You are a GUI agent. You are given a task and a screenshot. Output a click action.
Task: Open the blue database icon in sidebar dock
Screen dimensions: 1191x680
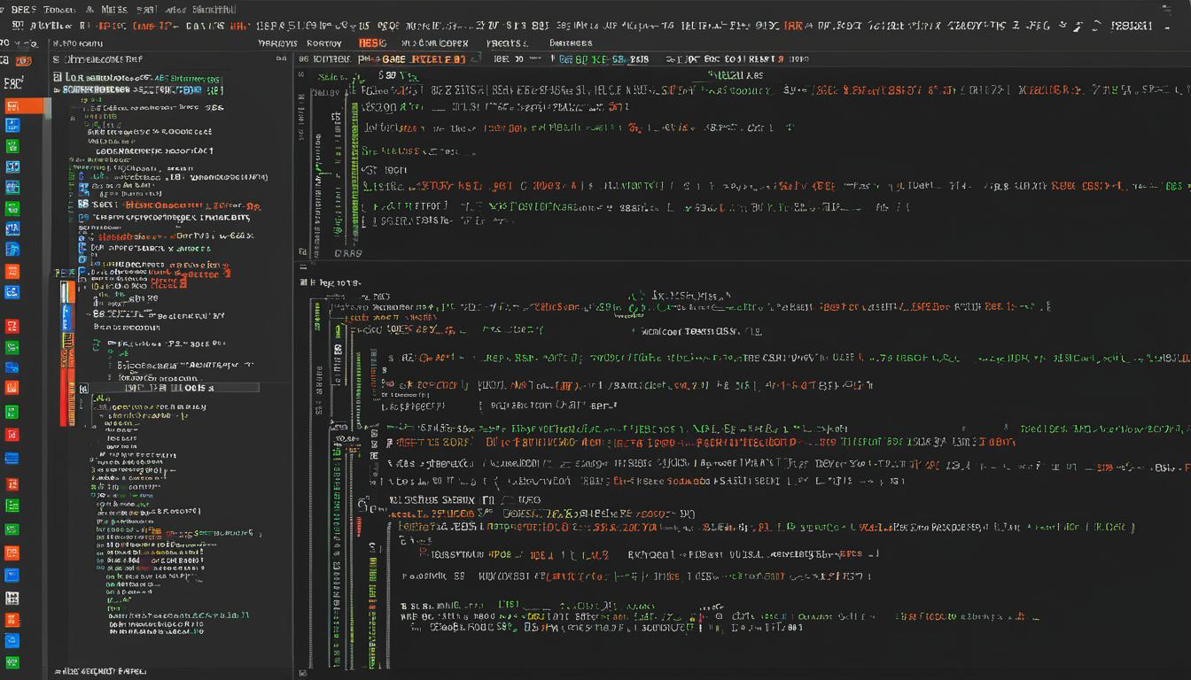[x=12, y=456]
